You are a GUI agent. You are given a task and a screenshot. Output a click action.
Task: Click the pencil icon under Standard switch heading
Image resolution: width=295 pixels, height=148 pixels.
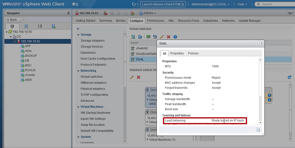click(132, 77)
